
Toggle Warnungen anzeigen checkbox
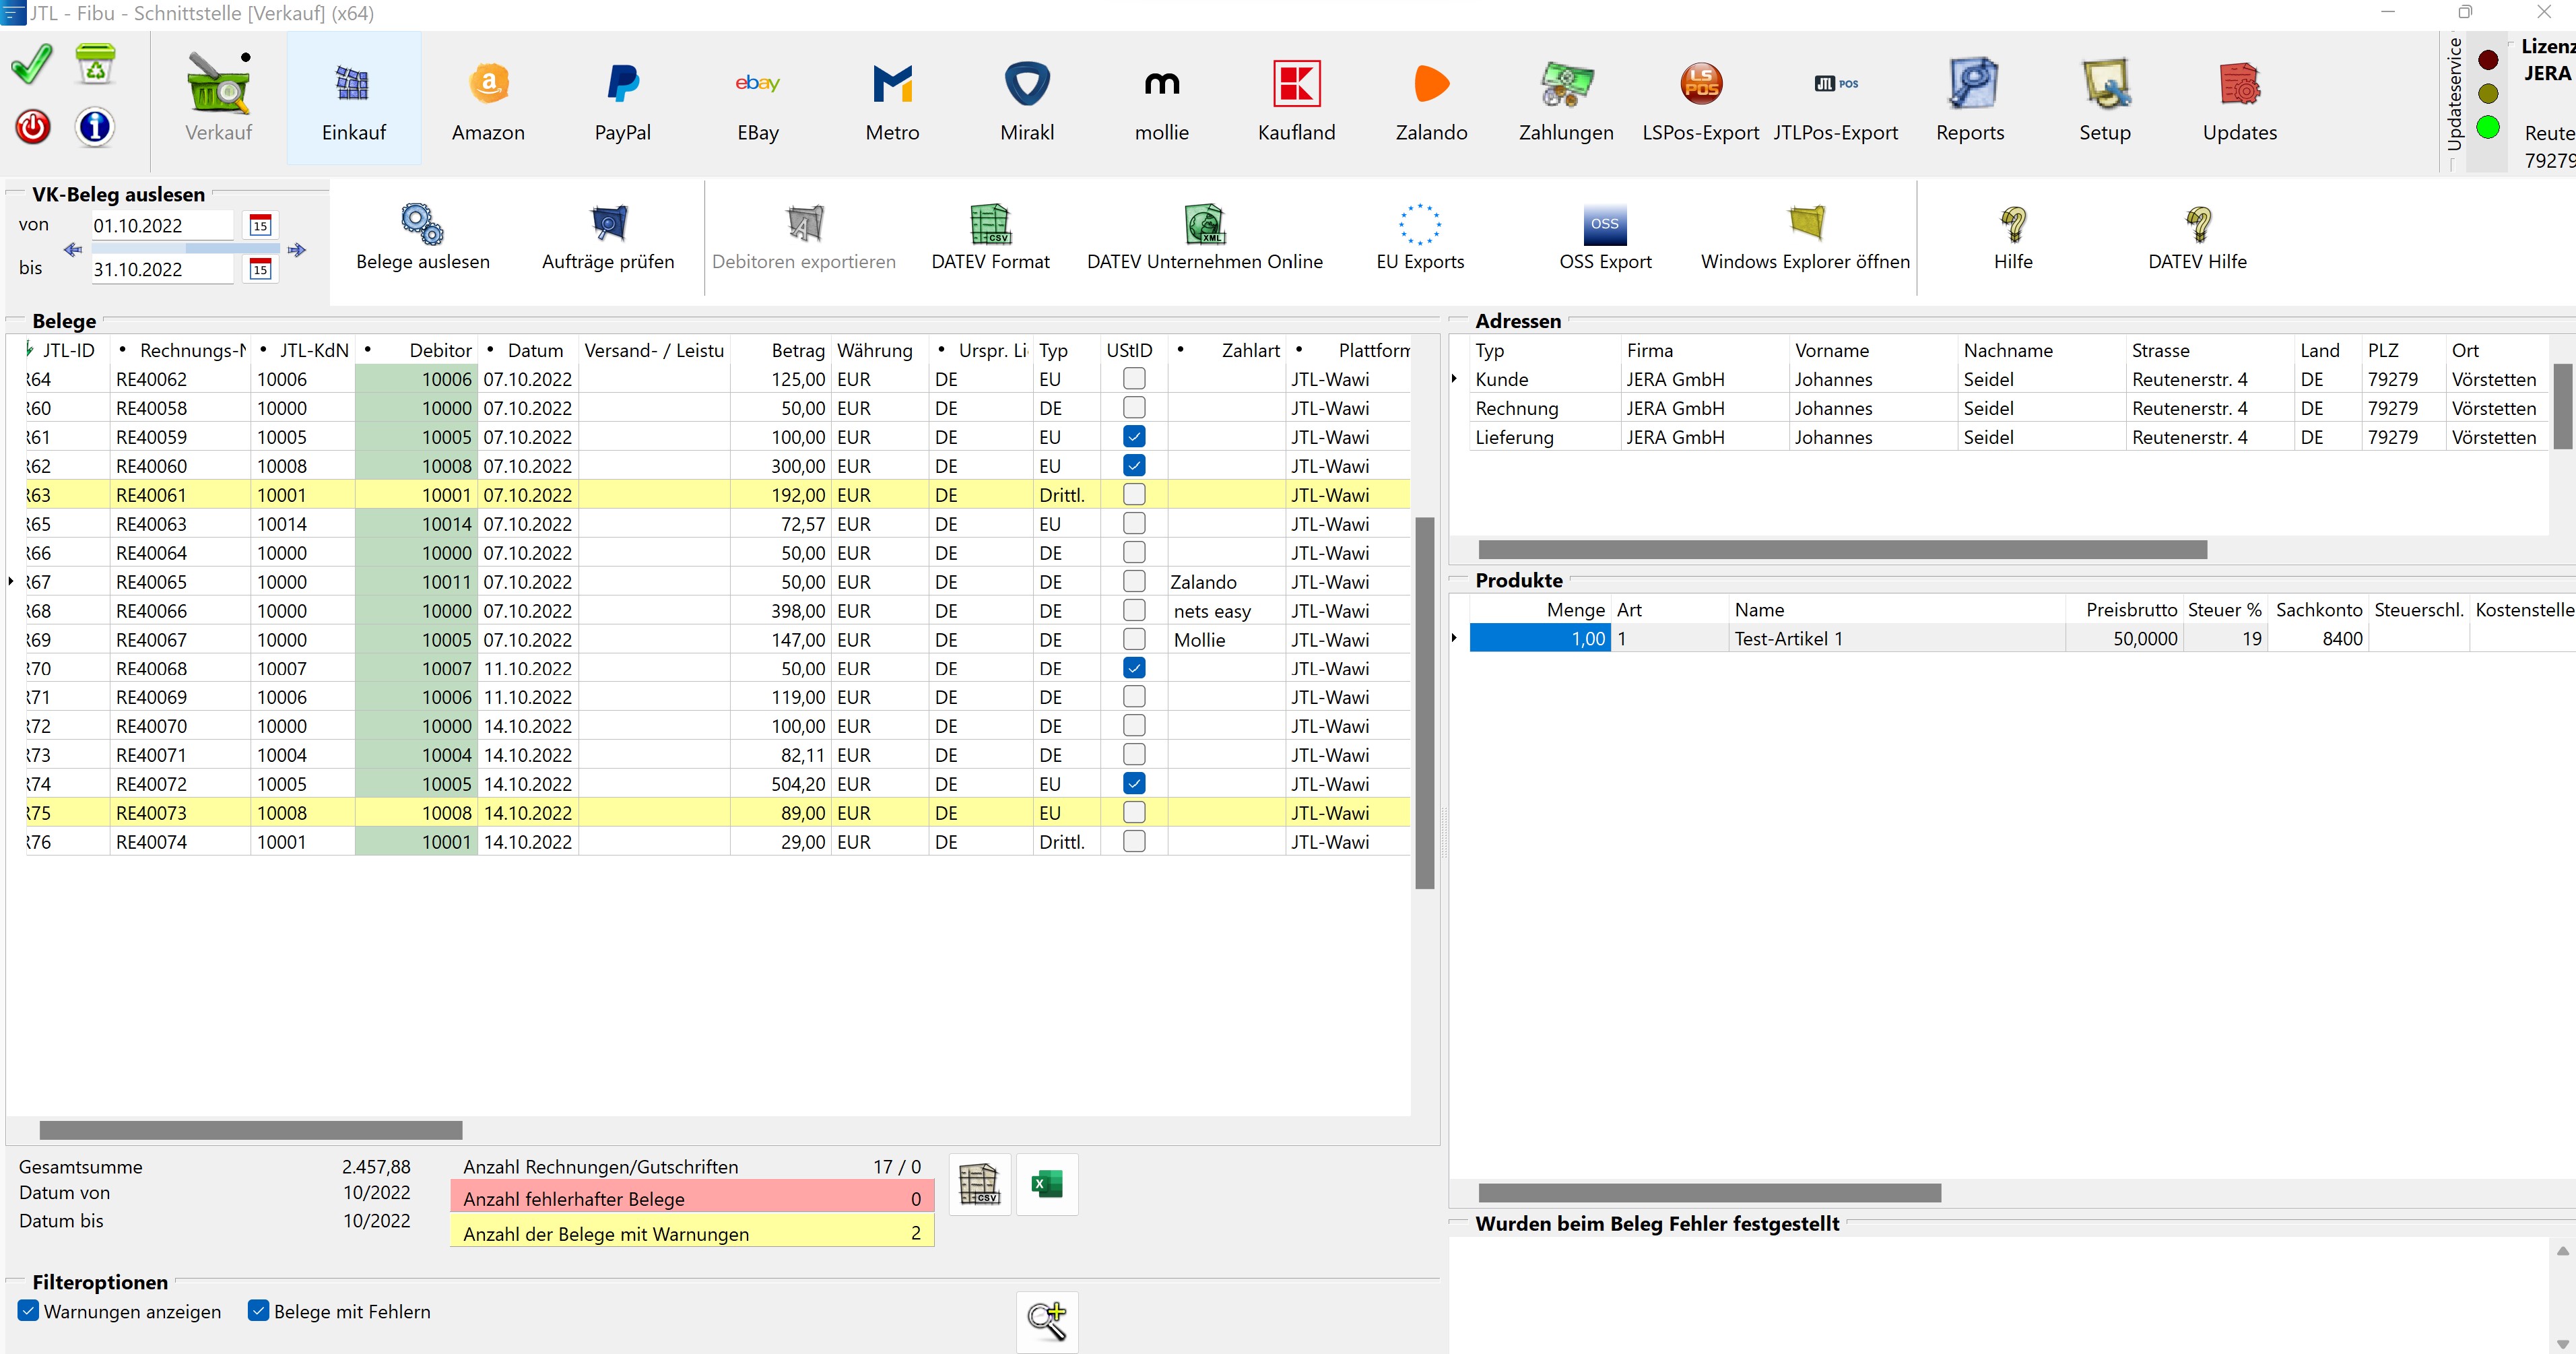click(x=29, y=1311)
